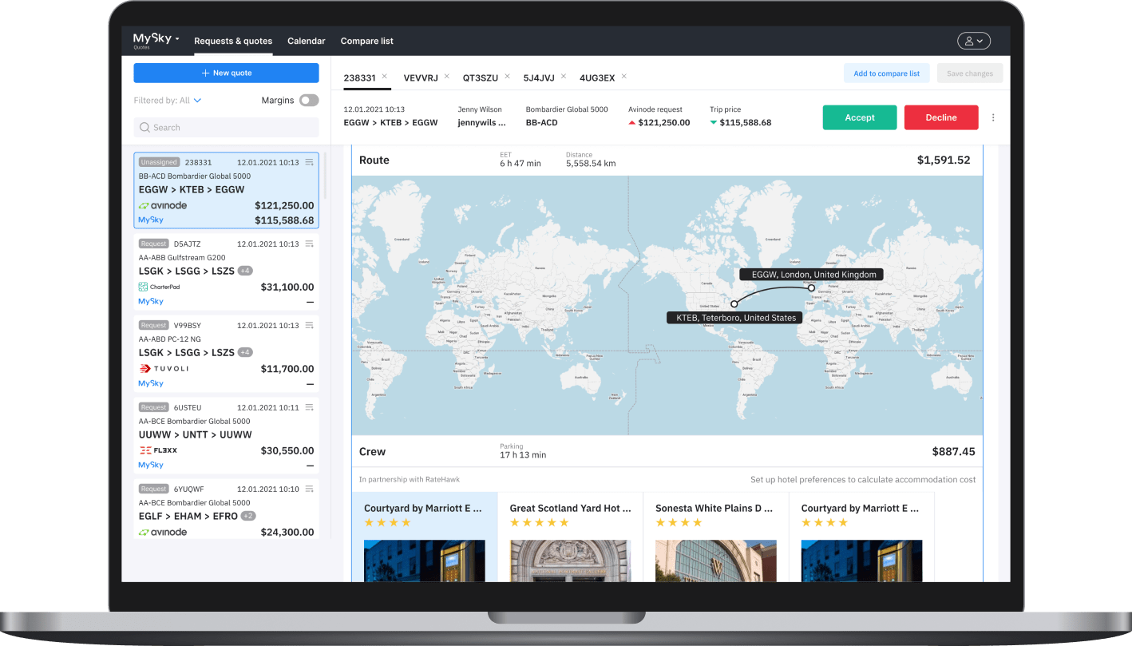Open the three-dot more options menu
Screen dimensions: 1132x646
pos(993,117)
